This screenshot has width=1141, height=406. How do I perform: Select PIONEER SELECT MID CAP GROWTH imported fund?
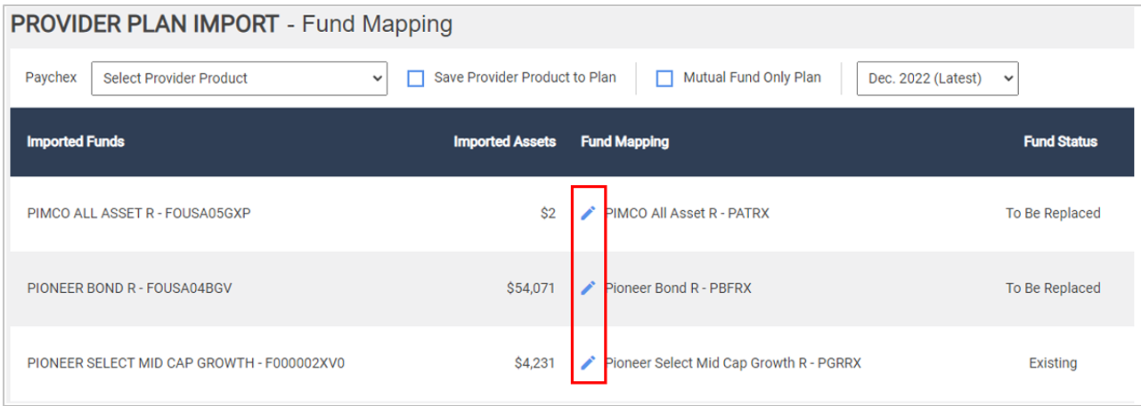[x=186, y=363]
